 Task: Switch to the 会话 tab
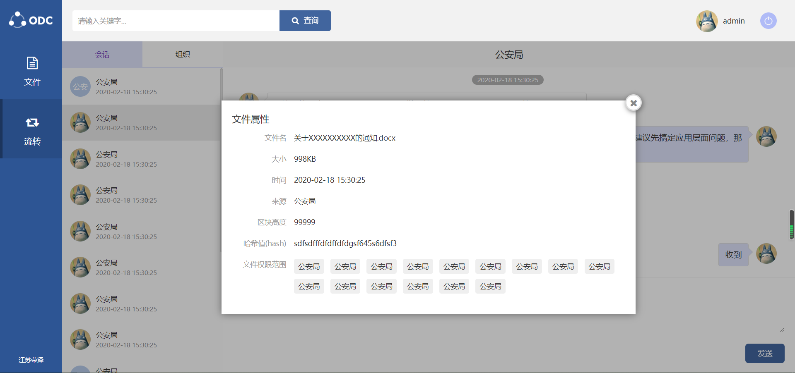tap(102, 54)
